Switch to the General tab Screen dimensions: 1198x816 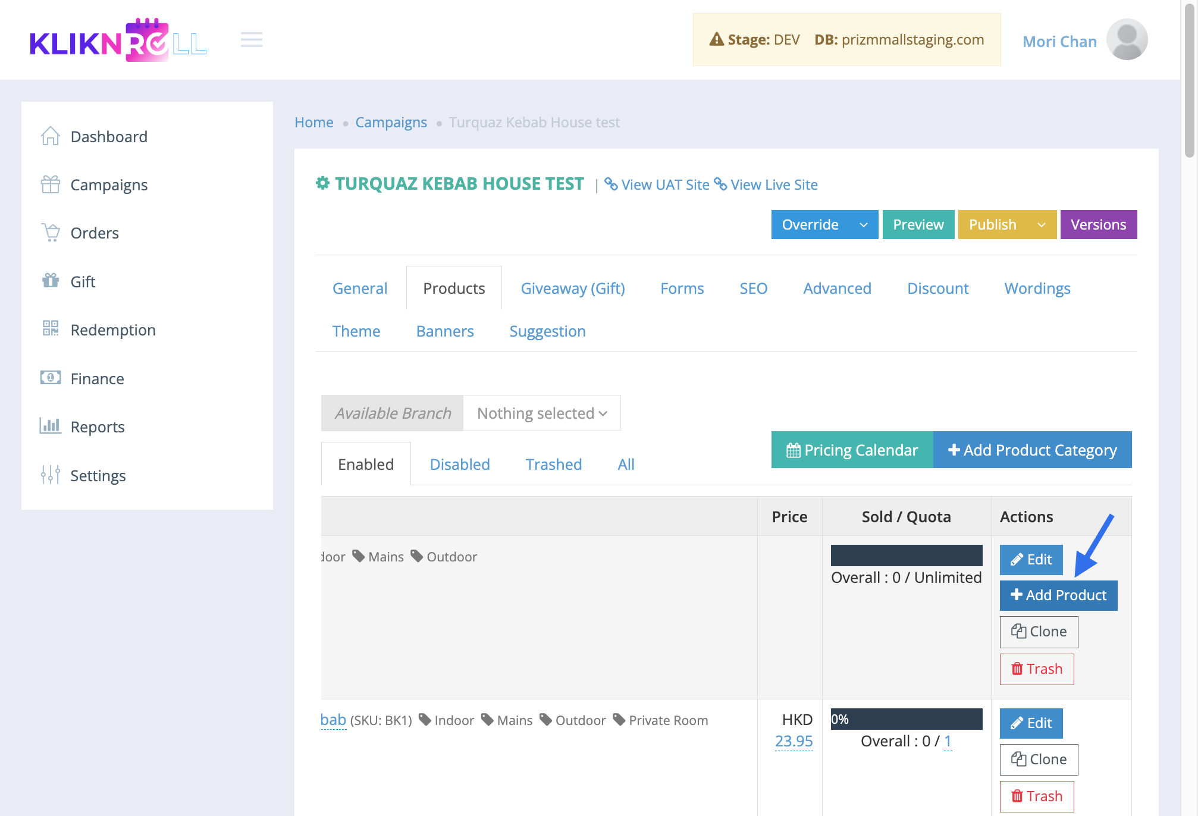coord(360,288)
